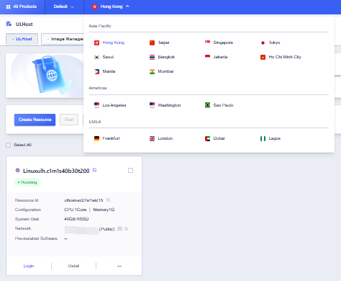Click the Start button

click(69, 120)
